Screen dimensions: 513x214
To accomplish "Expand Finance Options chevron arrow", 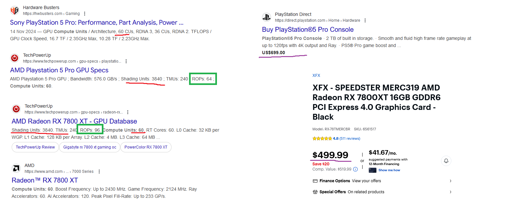I will click(x=450, y=181).
